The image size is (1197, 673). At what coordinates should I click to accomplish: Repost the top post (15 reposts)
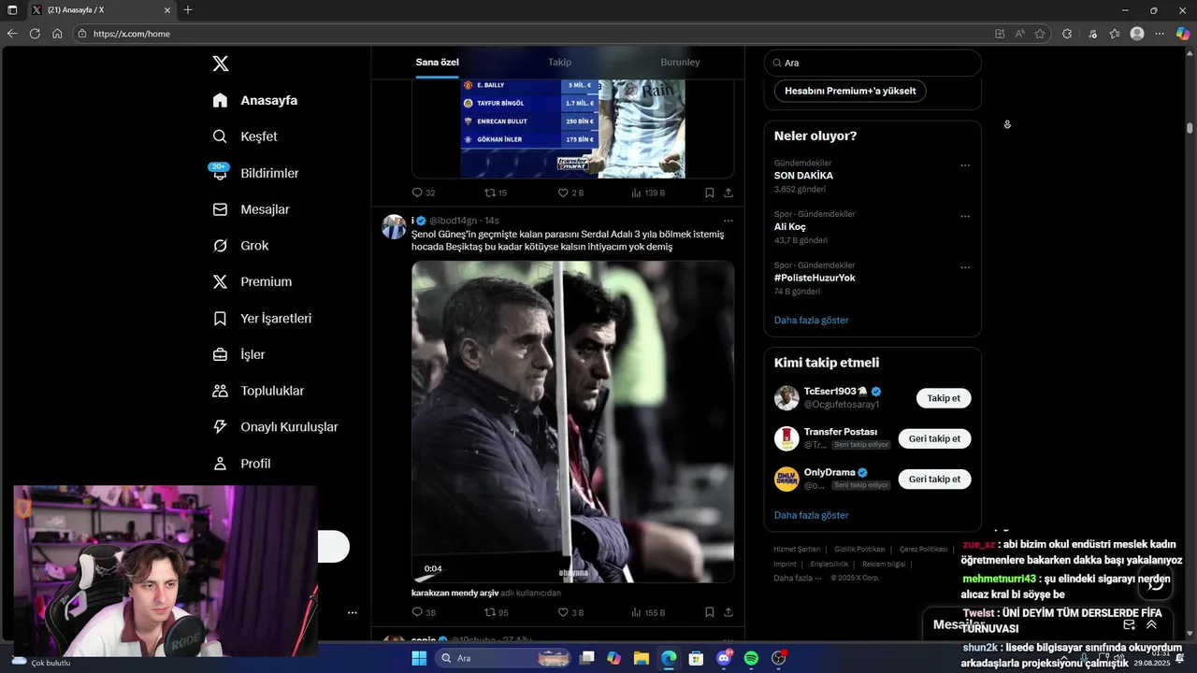[496, 193]
